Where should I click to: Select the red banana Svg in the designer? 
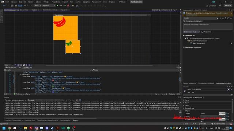pos(65,28)
